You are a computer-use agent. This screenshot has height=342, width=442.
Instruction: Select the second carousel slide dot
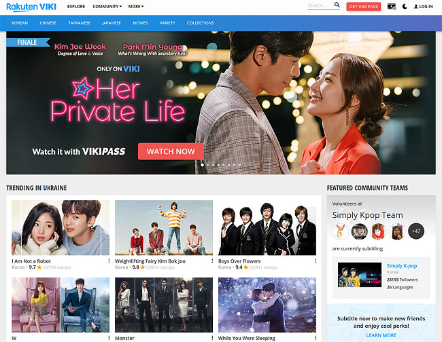pos(207,165)
